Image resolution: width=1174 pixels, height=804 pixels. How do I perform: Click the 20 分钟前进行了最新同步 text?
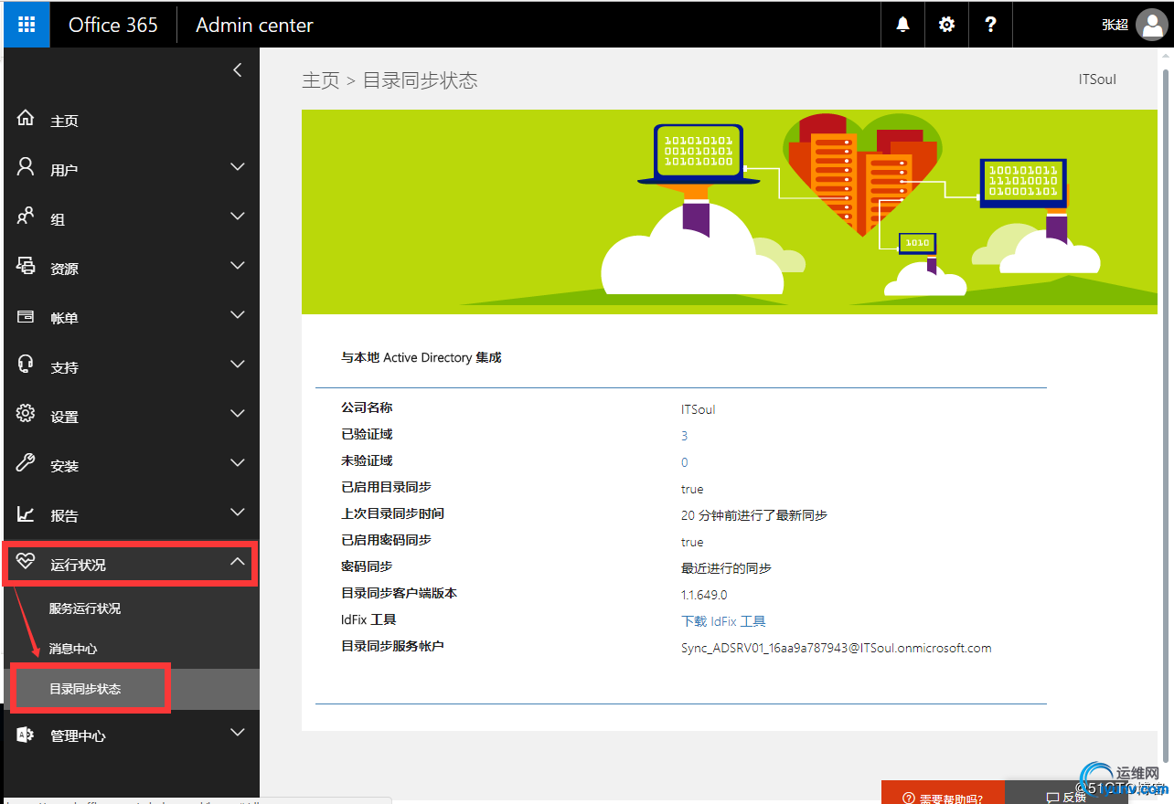pos(754,515)
